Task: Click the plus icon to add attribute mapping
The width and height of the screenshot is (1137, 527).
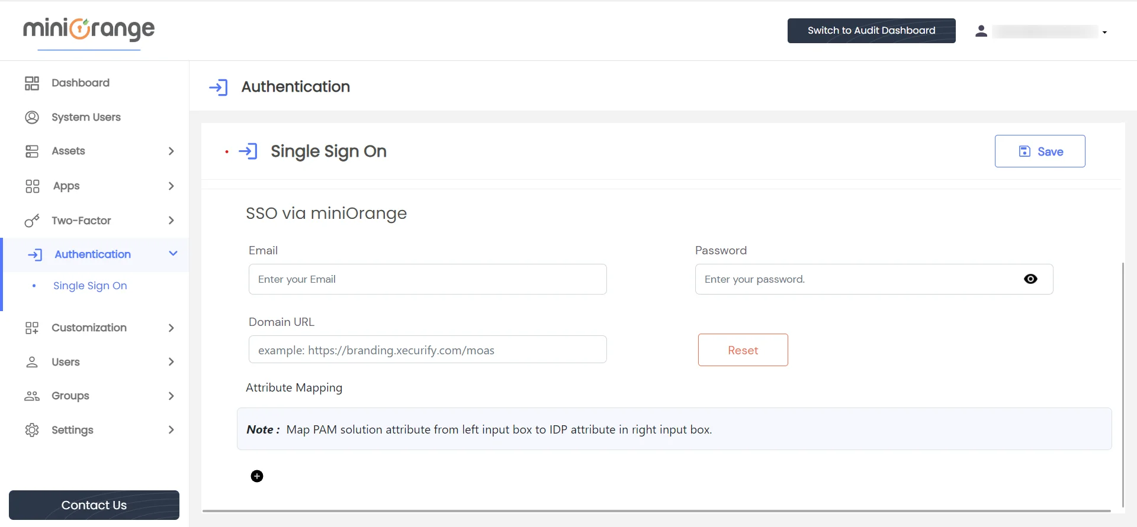Action: 256,476
